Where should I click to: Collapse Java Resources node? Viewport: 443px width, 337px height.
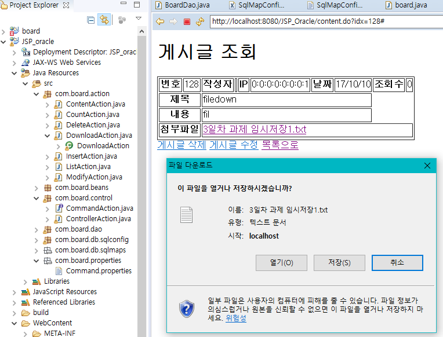pyautogui.click(x=14, y=73)
